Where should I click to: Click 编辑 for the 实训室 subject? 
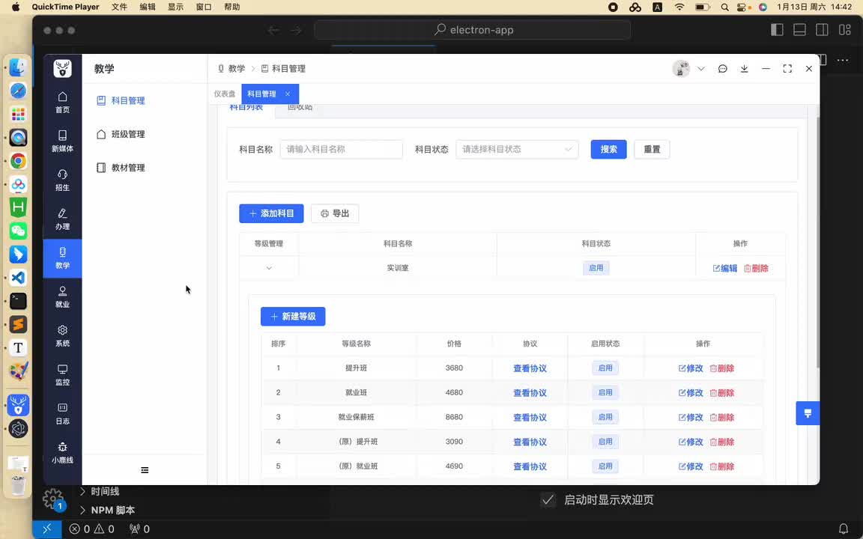coord(725,269)
